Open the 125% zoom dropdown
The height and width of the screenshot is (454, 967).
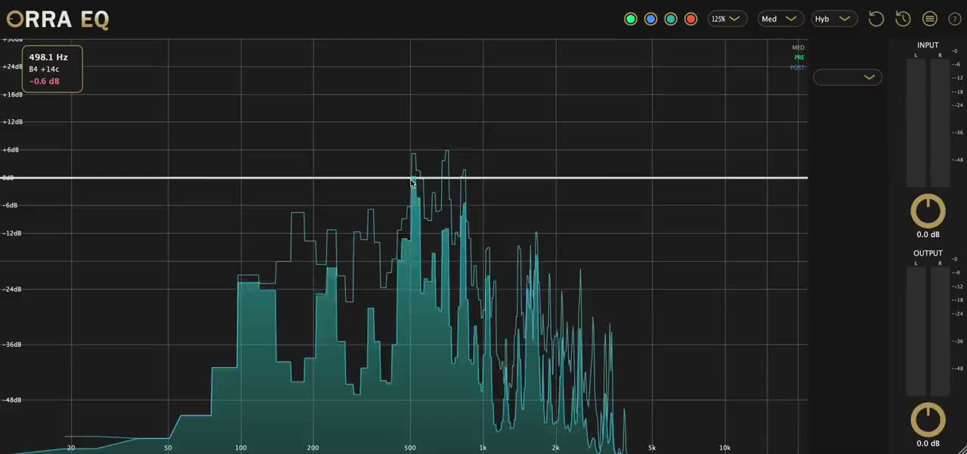[727, 19]
